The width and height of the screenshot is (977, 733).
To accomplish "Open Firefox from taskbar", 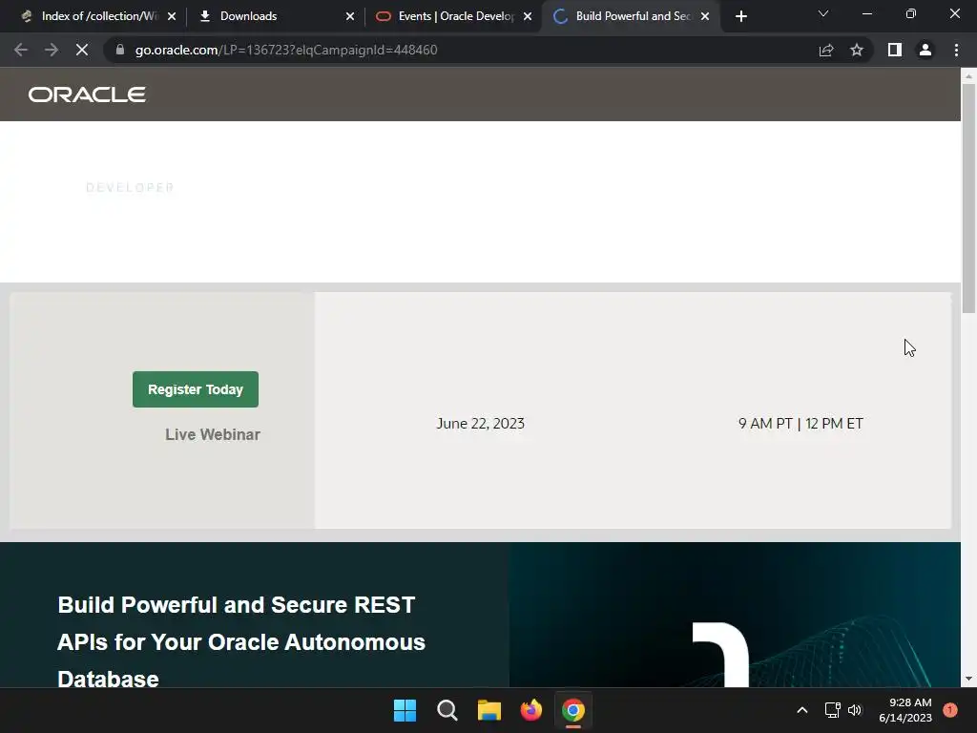I will click(x=530, y=710).
